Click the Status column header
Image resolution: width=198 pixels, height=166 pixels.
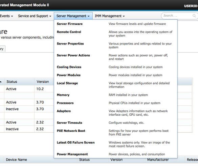click(x=19, y=82)
